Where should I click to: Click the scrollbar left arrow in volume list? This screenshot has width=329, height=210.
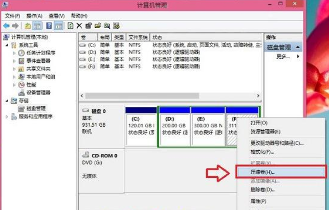82,96
